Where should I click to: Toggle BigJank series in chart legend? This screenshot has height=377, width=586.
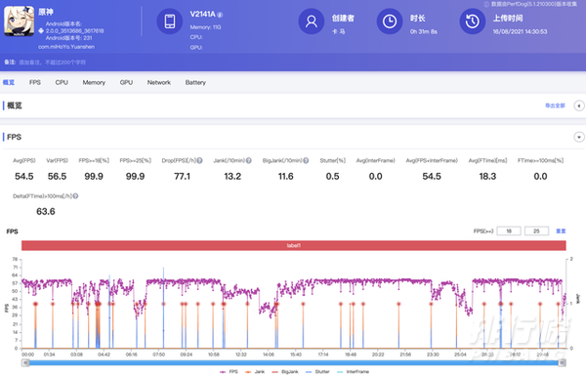[285, 372]
